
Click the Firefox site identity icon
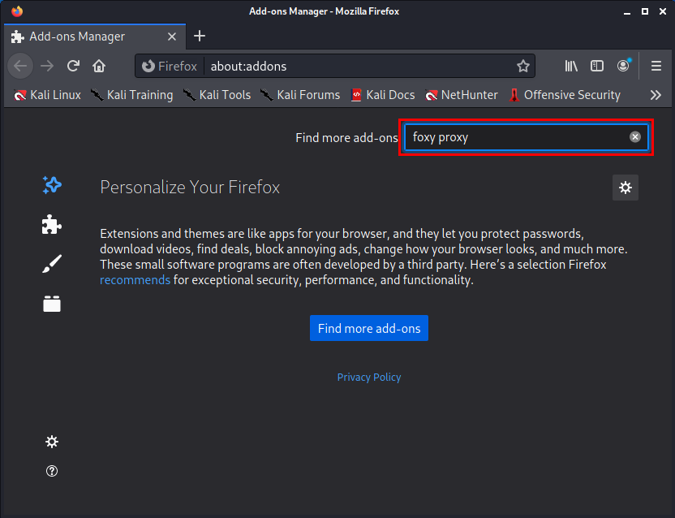click(x=170, y=66)
